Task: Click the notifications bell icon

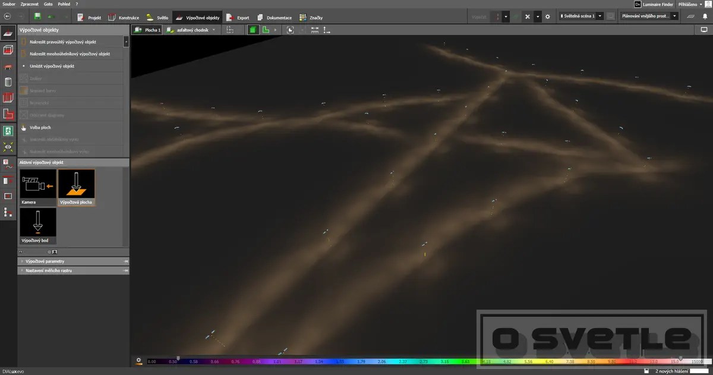Action: [x=705, y=17]
